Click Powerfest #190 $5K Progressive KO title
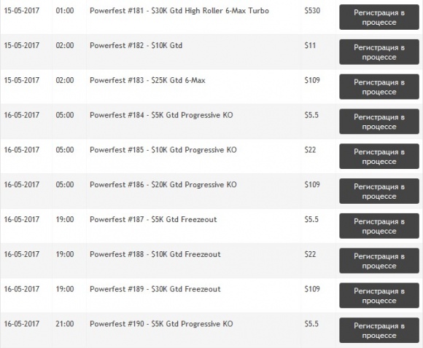 pyautogui.click(x=161, y=324)
